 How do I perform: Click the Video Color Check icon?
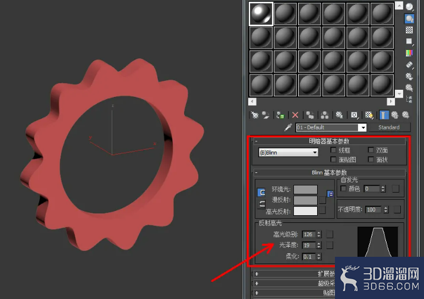409,53
